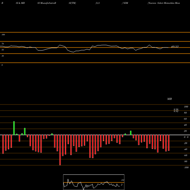Click the RSI axis label 30

3,56
